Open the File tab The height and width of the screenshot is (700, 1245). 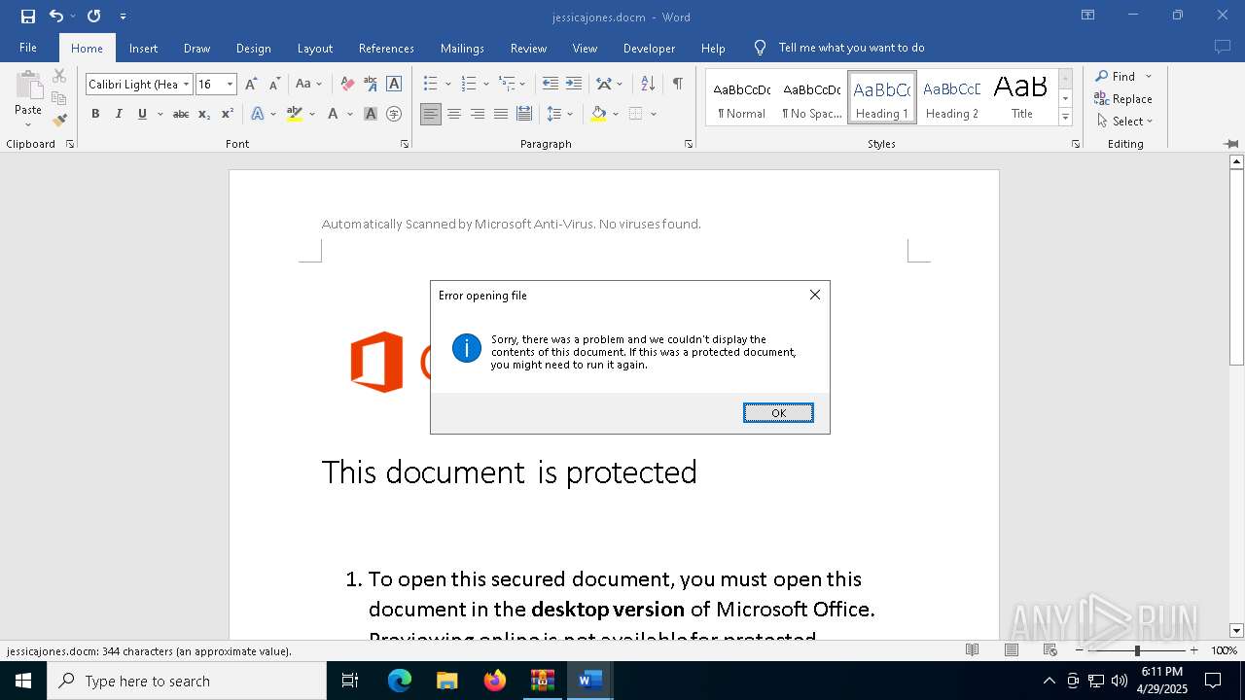[x=28, y=48]
